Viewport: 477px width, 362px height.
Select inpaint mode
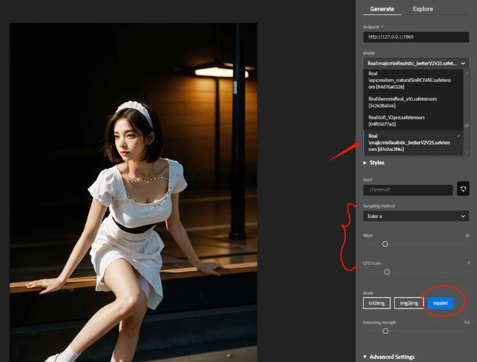click(x=441, y=303)
